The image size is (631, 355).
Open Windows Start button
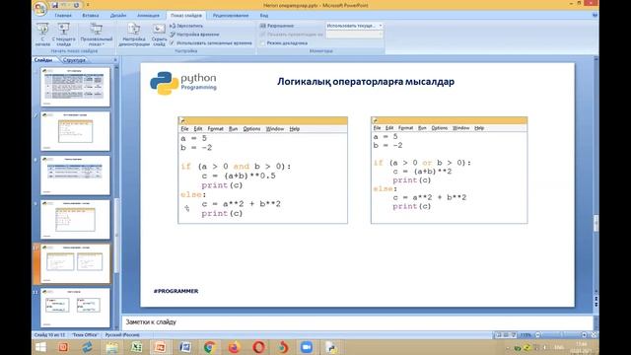coord(40,347)
